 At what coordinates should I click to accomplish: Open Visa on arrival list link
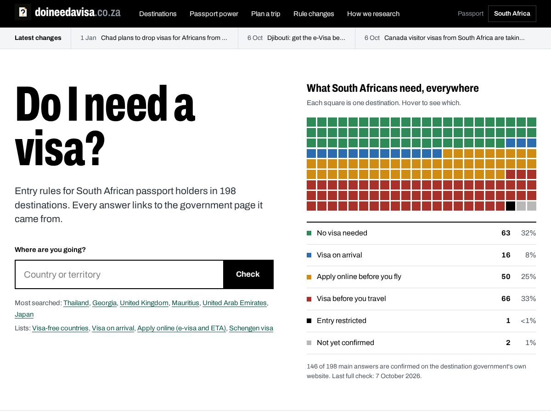(113, 328)
